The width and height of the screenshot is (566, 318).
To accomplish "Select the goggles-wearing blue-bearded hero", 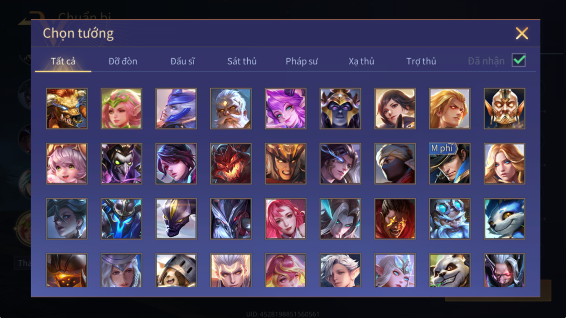I will pos(450,219).
